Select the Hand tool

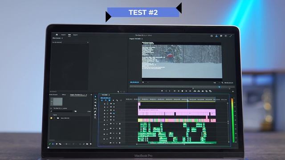95,115
